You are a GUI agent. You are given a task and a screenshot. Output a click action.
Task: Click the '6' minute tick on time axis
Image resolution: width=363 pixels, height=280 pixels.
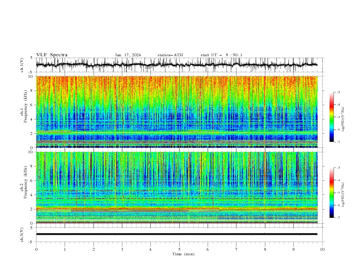tap(208, 249)
